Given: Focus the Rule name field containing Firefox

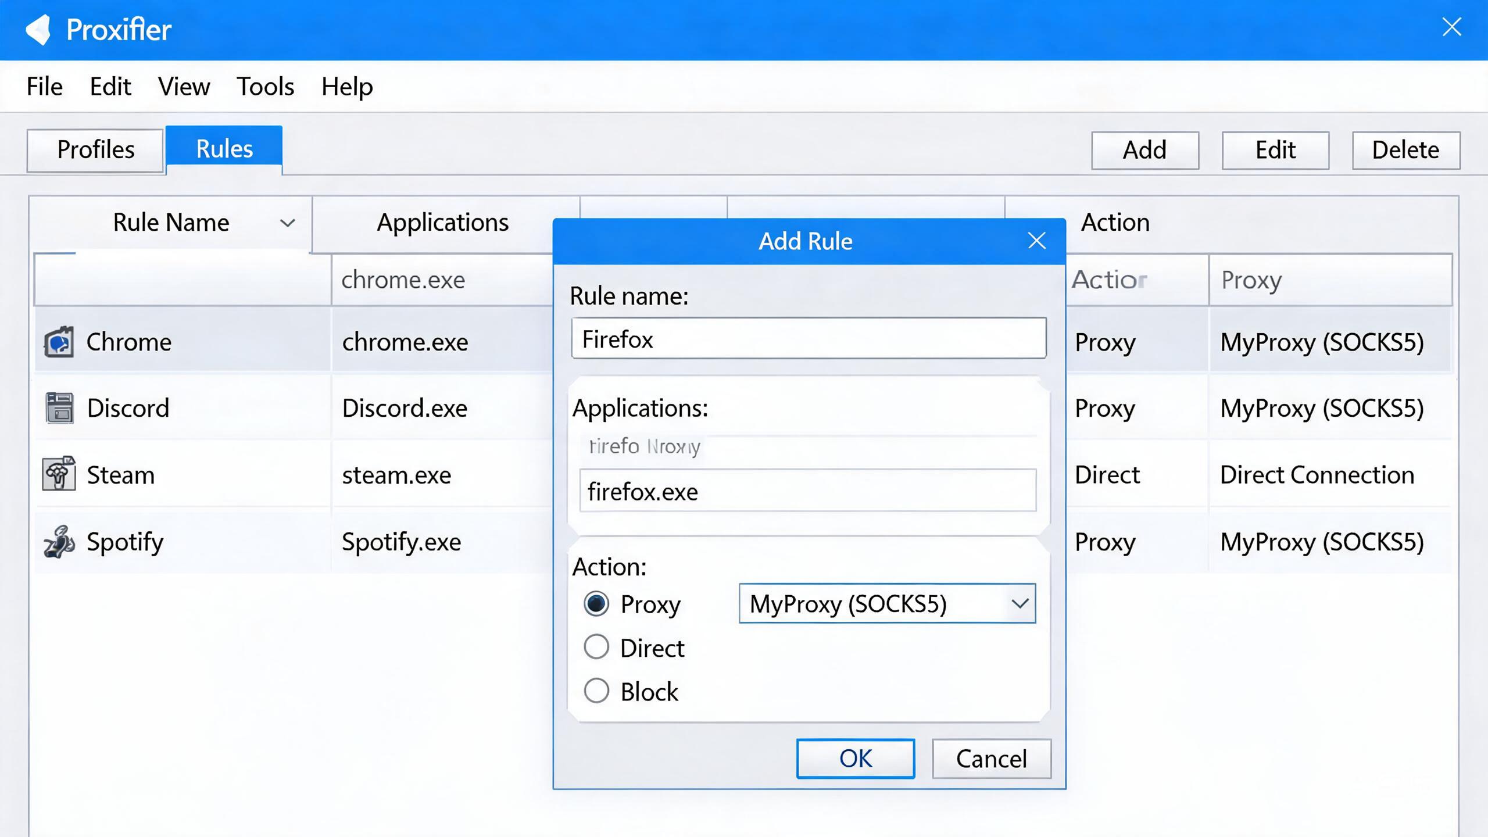Looking at the screenshot, I should click(809, 338).
